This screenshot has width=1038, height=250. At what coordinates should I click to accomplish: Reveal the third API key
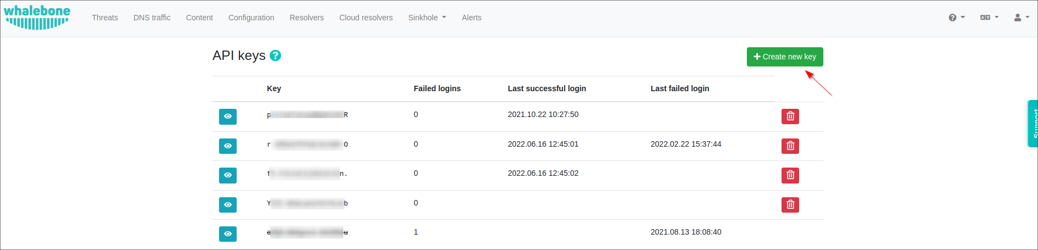[228, 175]
